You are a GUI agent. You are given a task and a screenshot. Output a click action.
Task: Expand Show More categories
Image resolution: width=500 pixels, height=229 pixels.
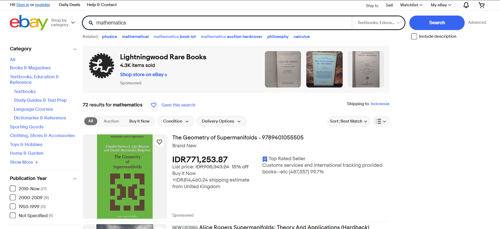coord(24,162)
